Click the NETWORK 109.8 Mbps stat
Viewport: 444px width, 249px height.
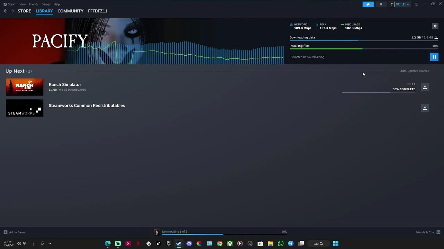click(x=301, y=26)
